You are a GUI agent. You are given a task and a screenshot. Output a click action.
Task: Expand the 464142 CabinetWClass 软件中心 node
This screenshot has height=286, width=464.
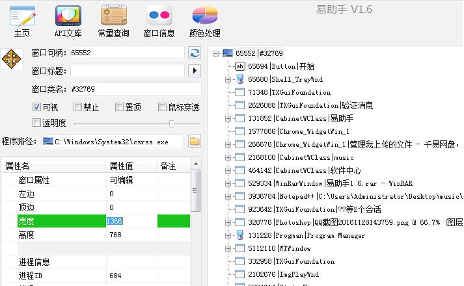tap(228, 170)
